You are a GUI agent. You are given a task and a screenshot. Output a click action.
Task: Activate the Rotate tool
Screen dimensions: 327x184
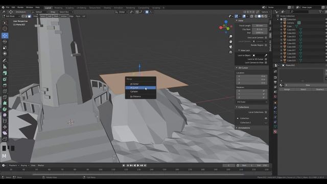click(x=5, y=41)
